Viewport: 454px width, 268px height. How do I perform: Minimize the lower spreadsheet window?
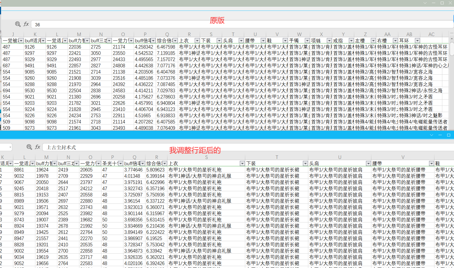coord(440,135)
